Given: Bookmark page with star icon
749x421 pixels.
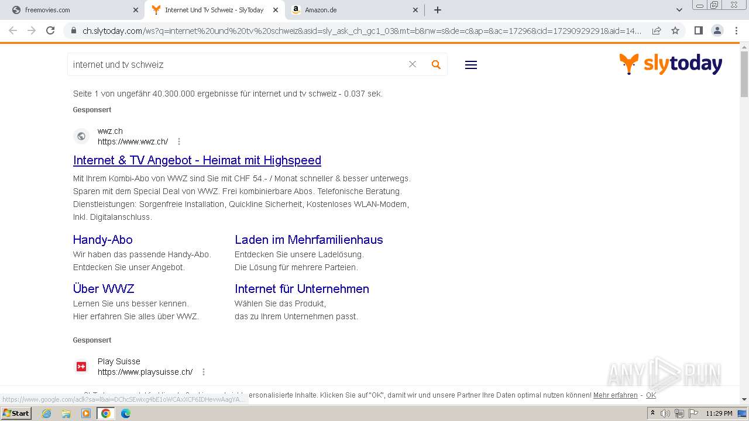Looking at the screenshot, I should [675, 30].
